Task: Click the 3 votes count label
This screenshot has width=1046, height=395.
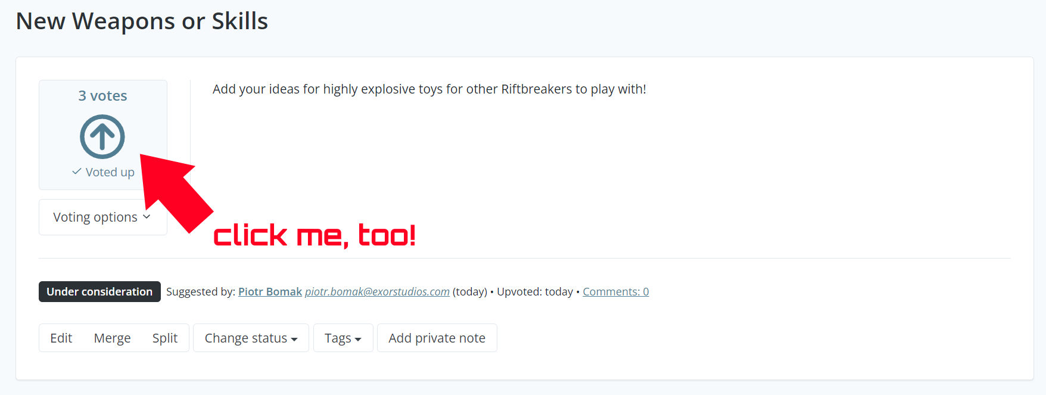Action: [x=102, y=96]
